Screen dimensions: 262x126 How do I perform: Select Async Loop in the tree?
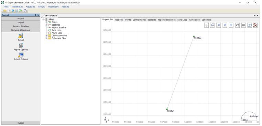[x=57, y=33]
